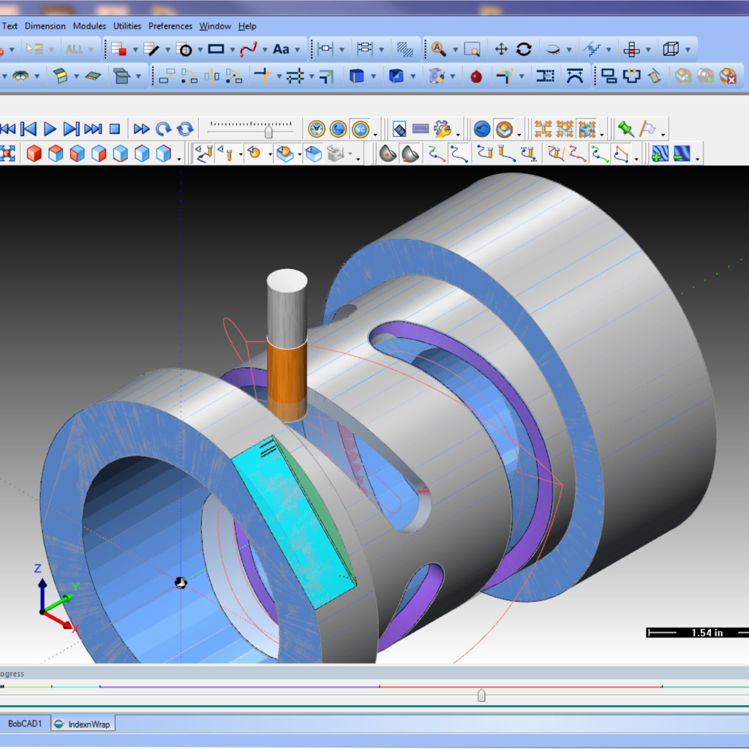
Task: Toggle the clock time mode button
Action: 316,129
